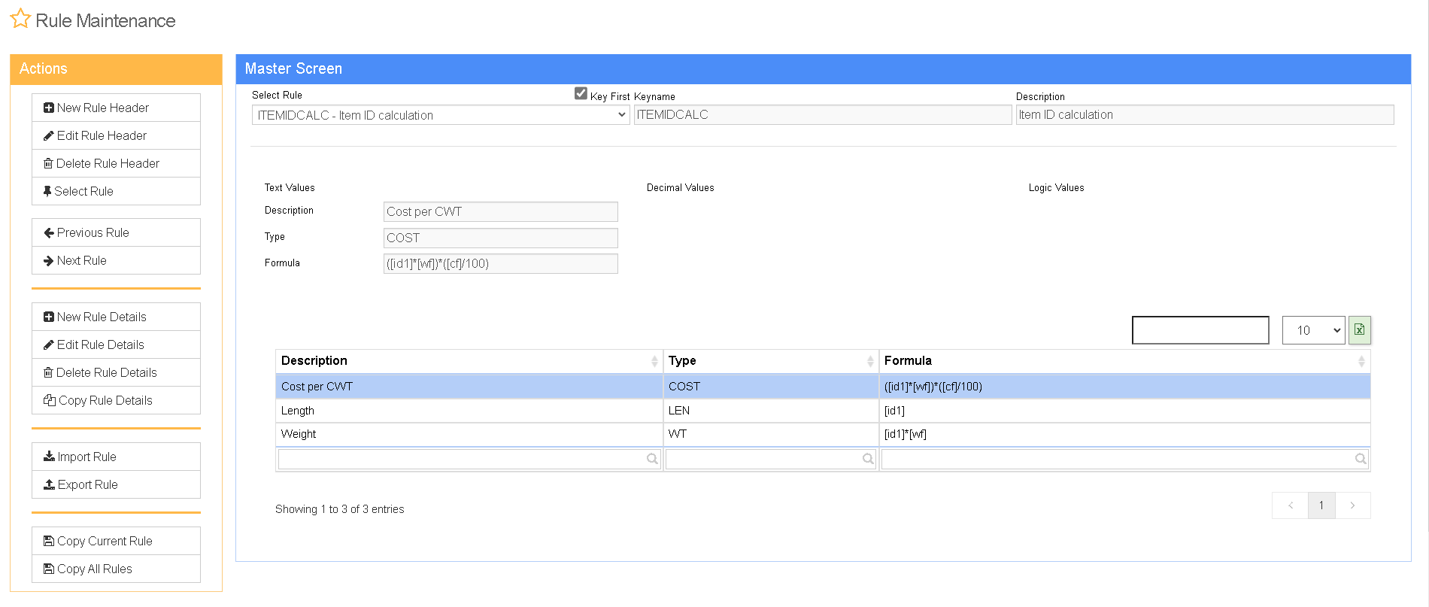Viewport: 1429px width, 607px height.
Task: Select the Cost per CWT table row
Action: (x=823, y=387)
